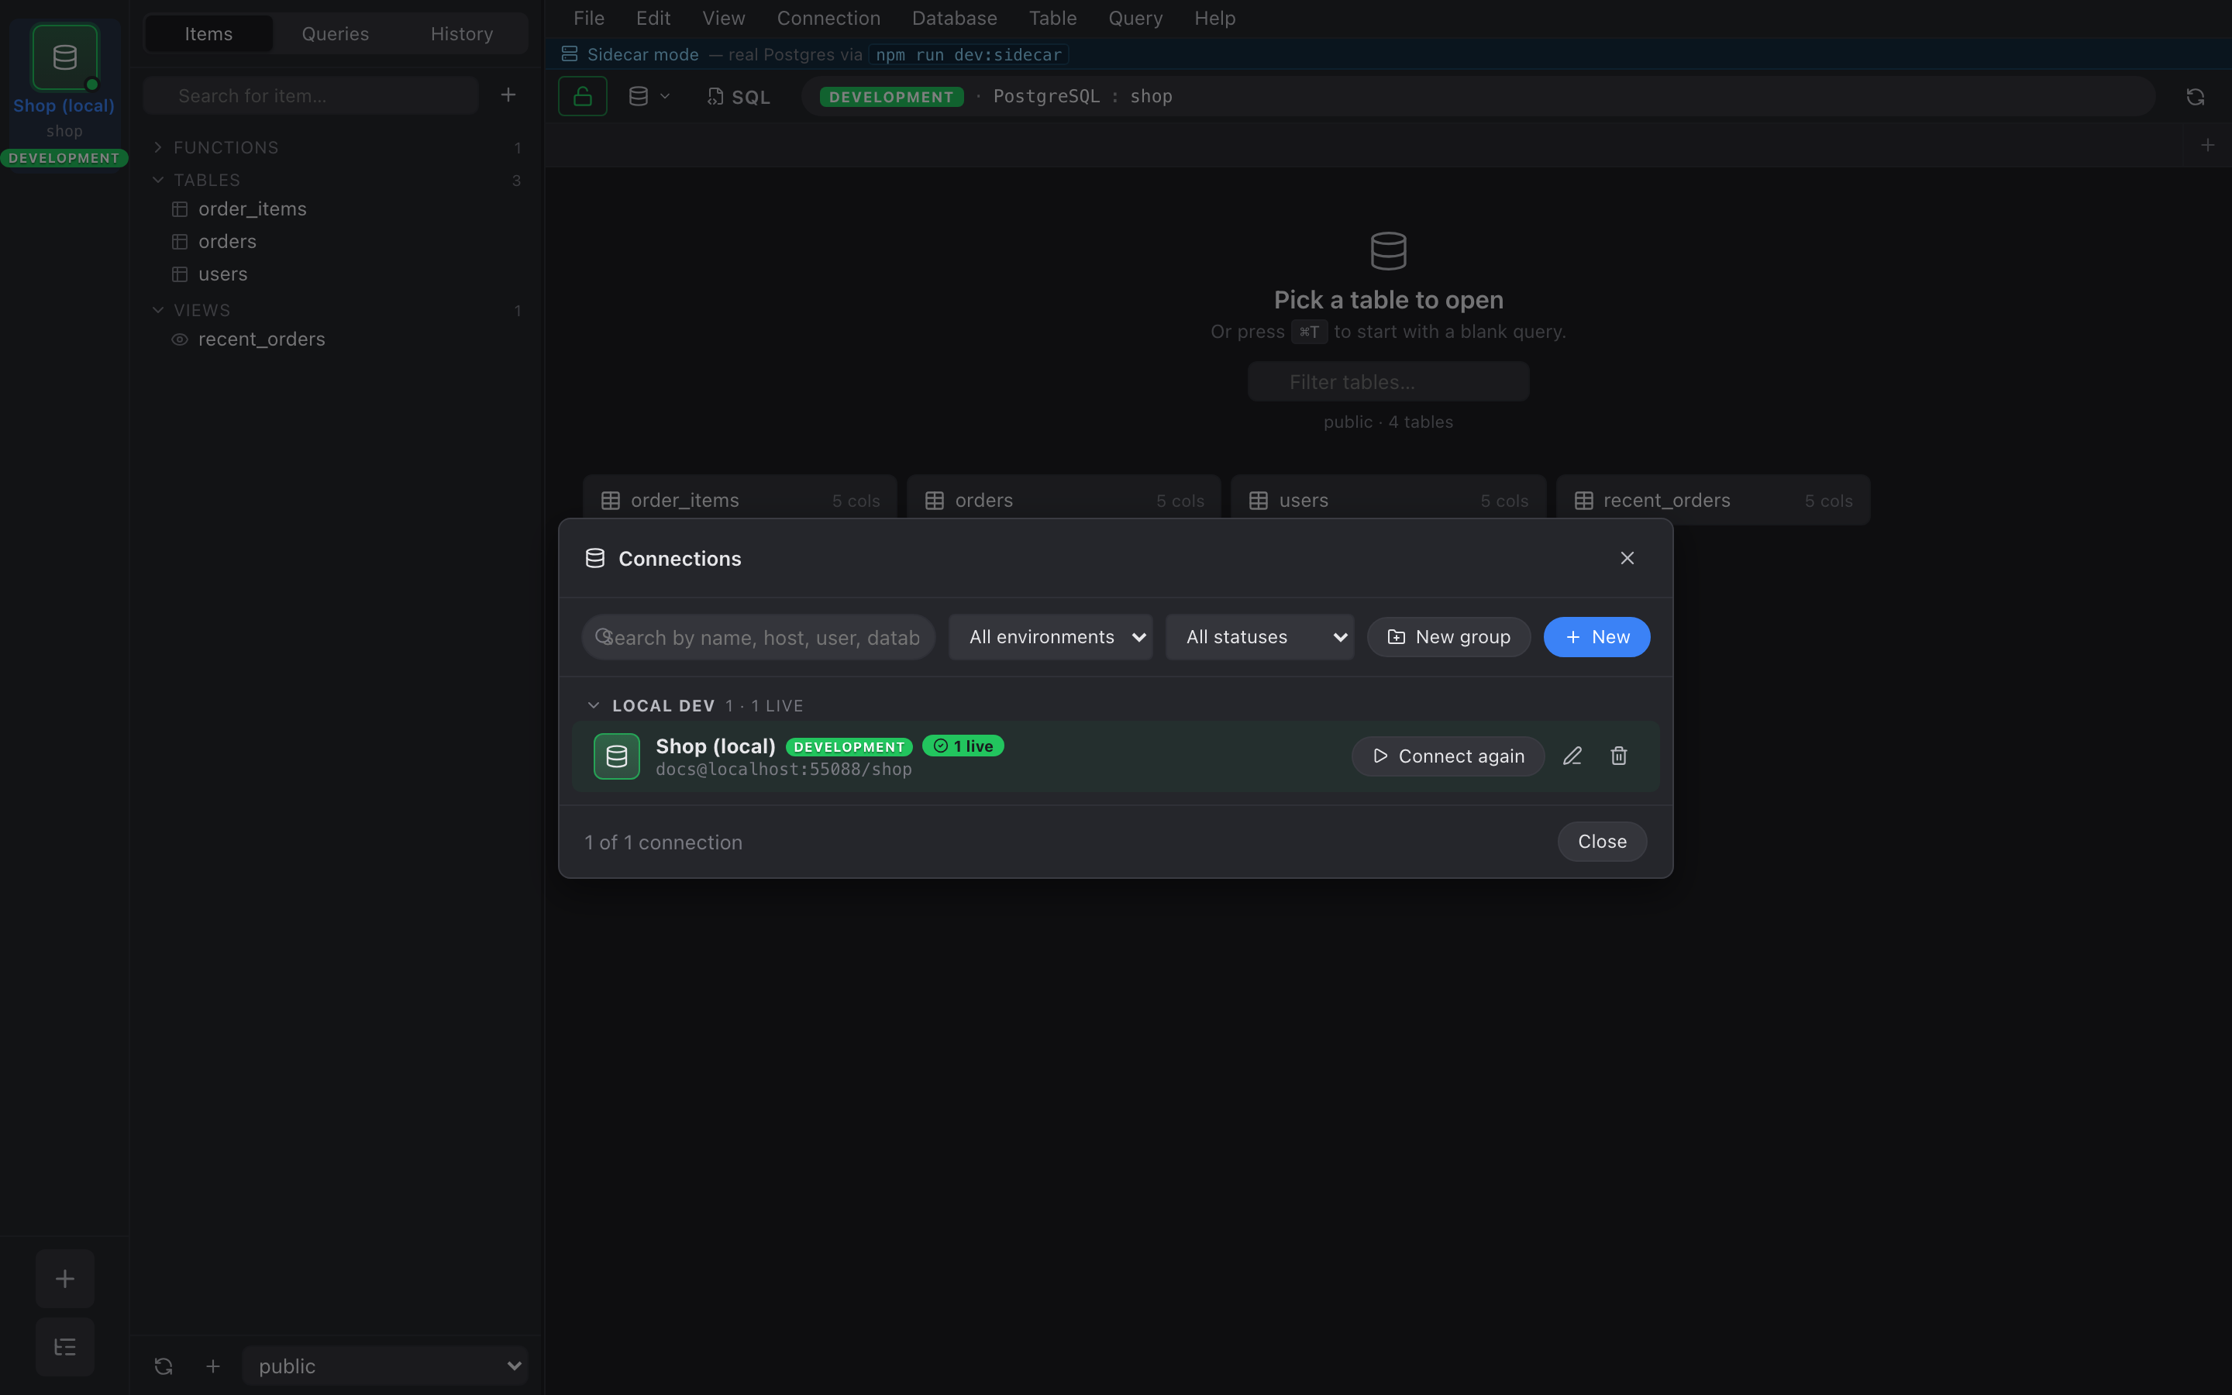This screenshot has height=1395, width=2232.
Task: Click the plus icon beside Search for item
Action: [508, 95]
